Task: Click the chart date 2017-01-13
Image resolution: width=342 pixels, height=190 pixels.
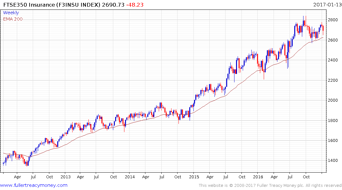Action: (327, 4)
